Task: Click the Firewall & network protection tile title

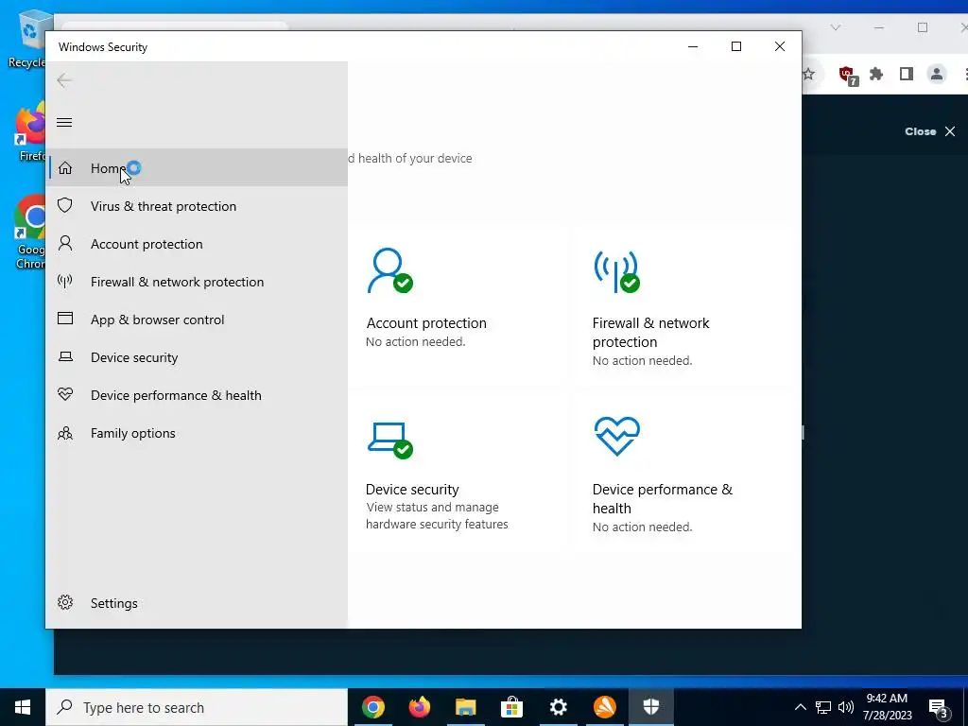Action: 650,332
